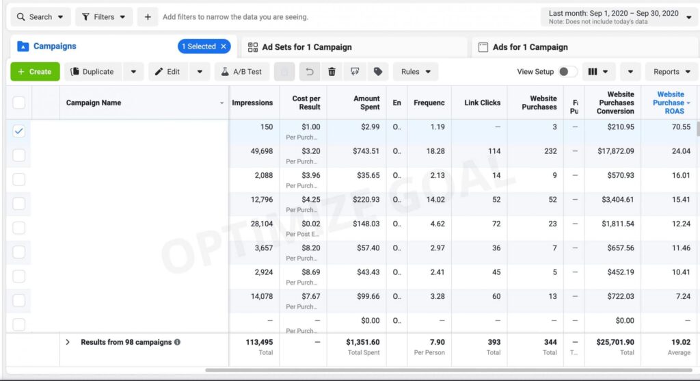
Task: Delete campaign with trash icon
Action: (x=332, y=71)
